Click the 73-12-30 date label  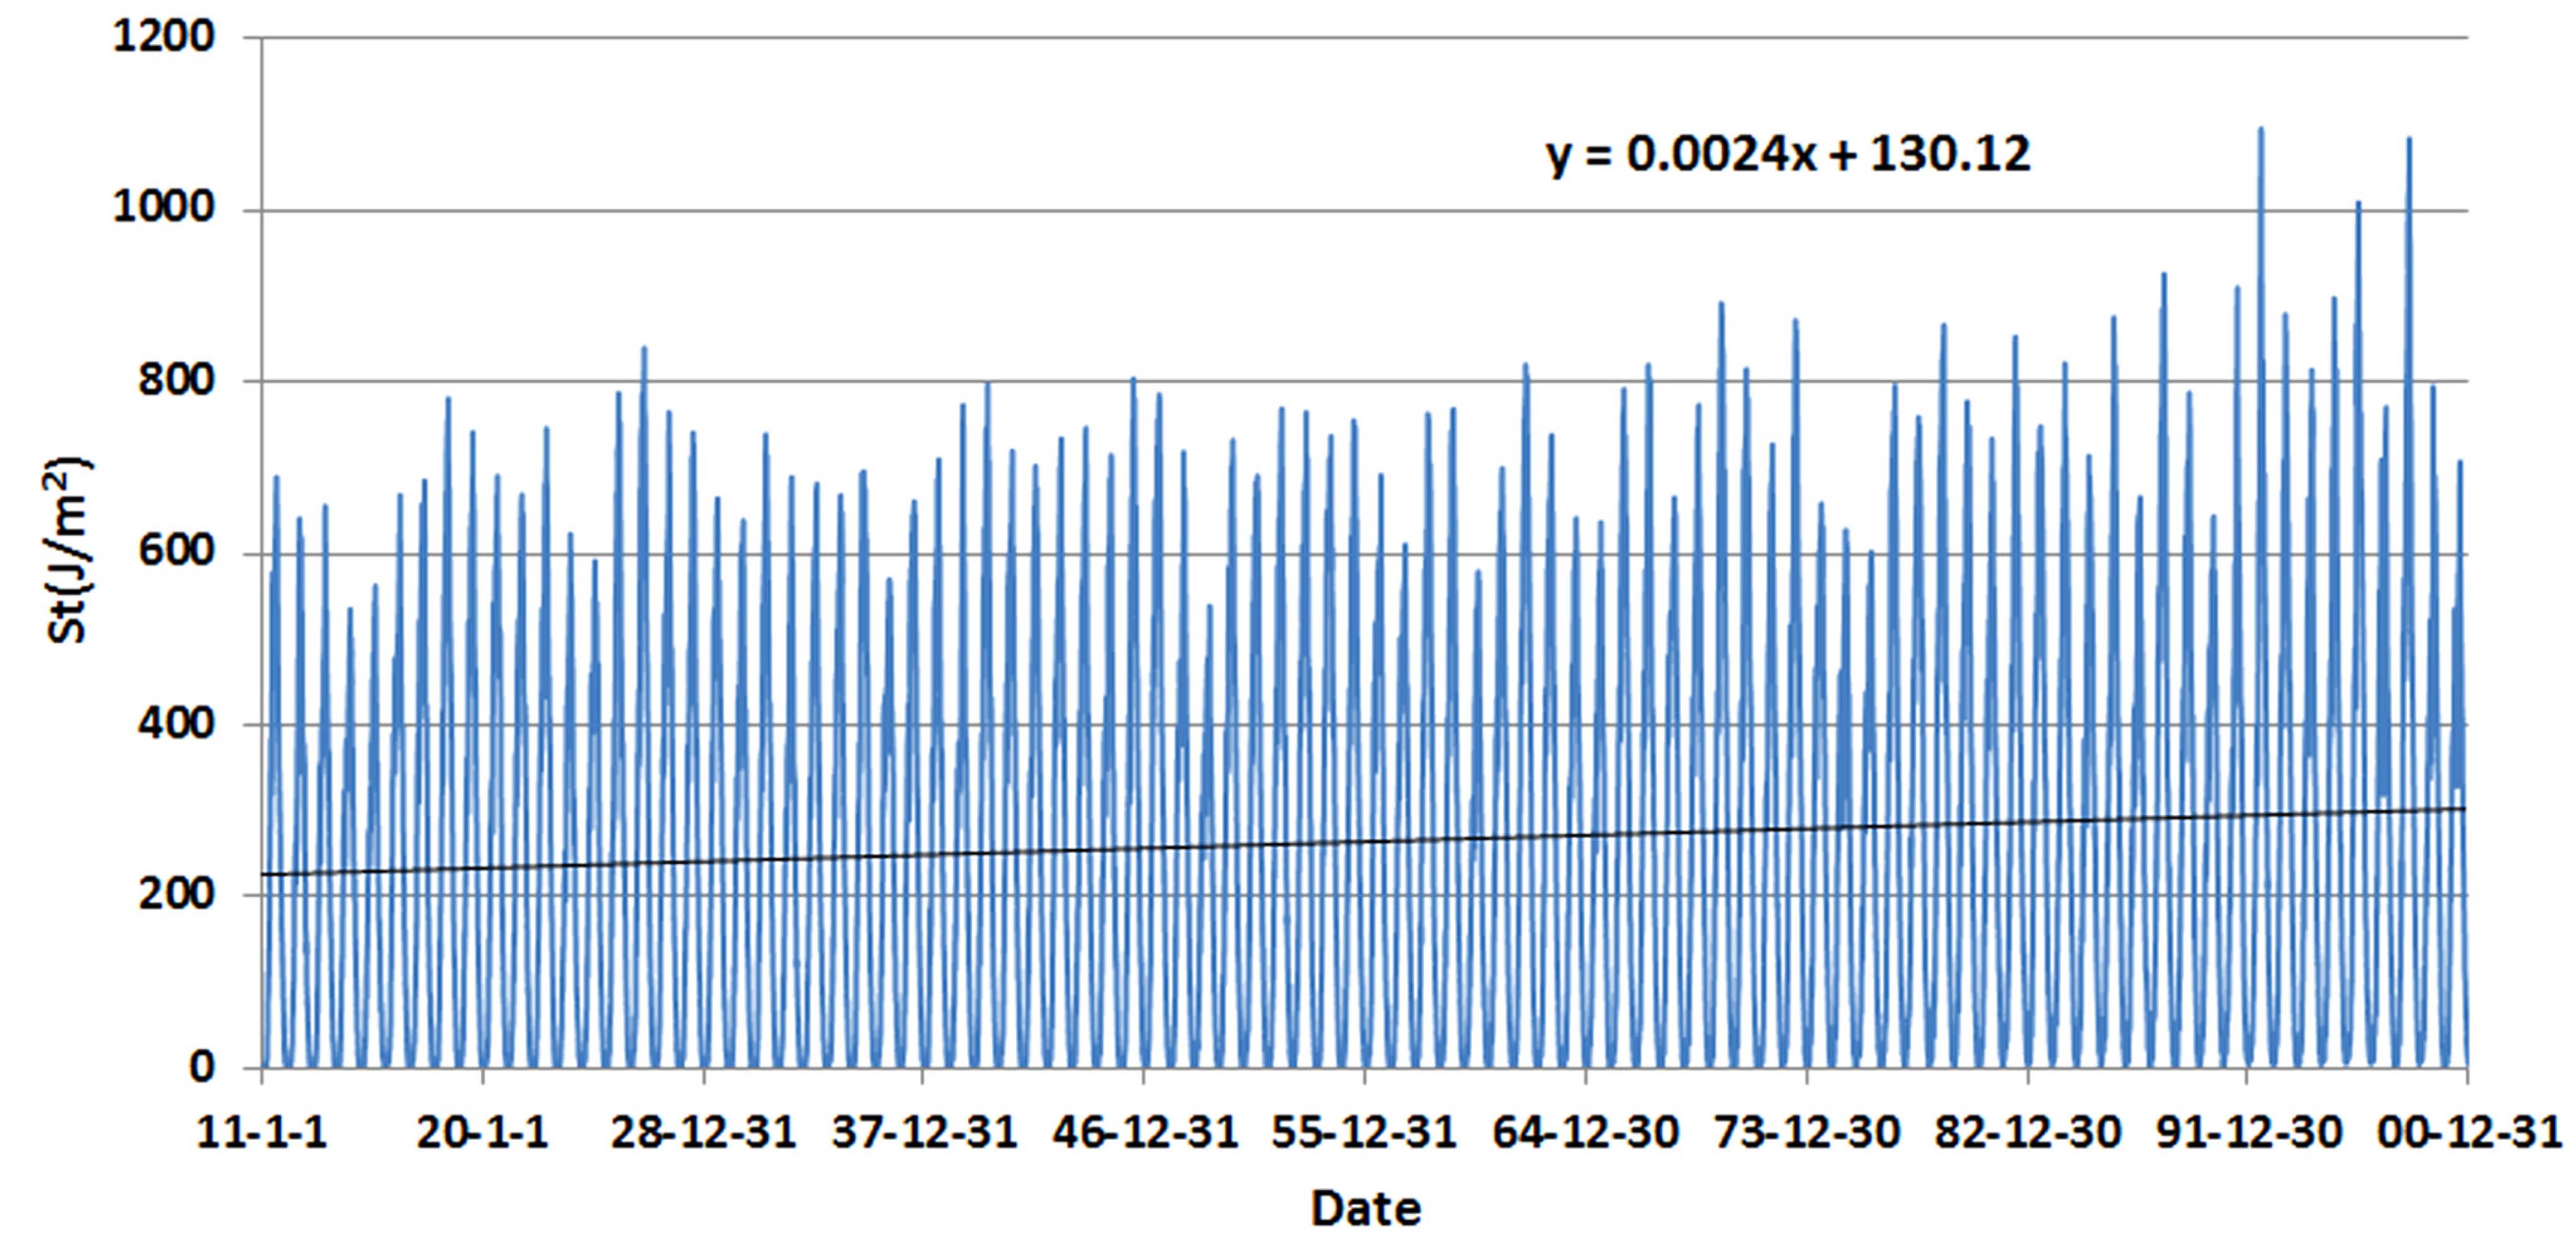[1807, 1133]
